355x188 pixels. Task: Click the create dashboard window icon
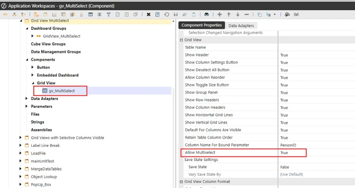(45, 14)
